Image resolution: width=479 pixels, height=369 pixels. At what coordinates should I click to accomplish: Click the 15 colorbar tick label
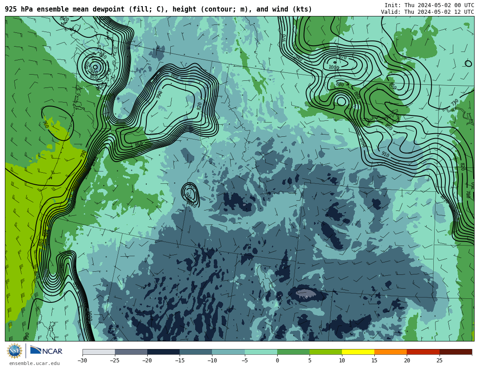pyautogui.click(x=374, y=361)
